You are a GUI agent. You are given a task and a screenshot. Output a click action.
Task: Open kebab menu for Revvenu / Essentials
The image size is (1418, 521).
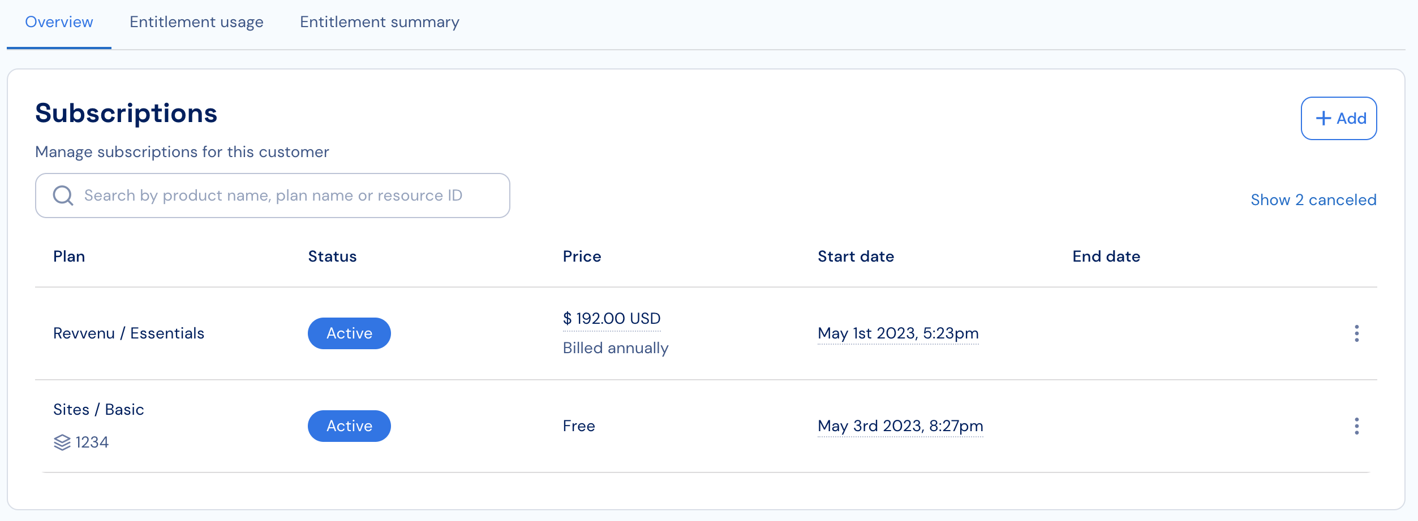pyautogui.click(x=1356, y=333)
